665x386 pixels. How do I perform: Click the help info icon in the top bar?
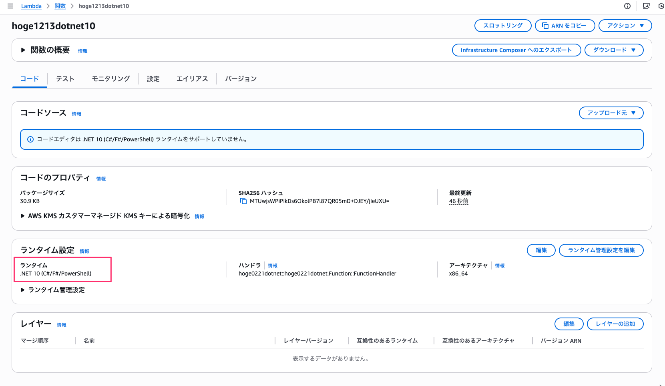[x=627, y=6]
